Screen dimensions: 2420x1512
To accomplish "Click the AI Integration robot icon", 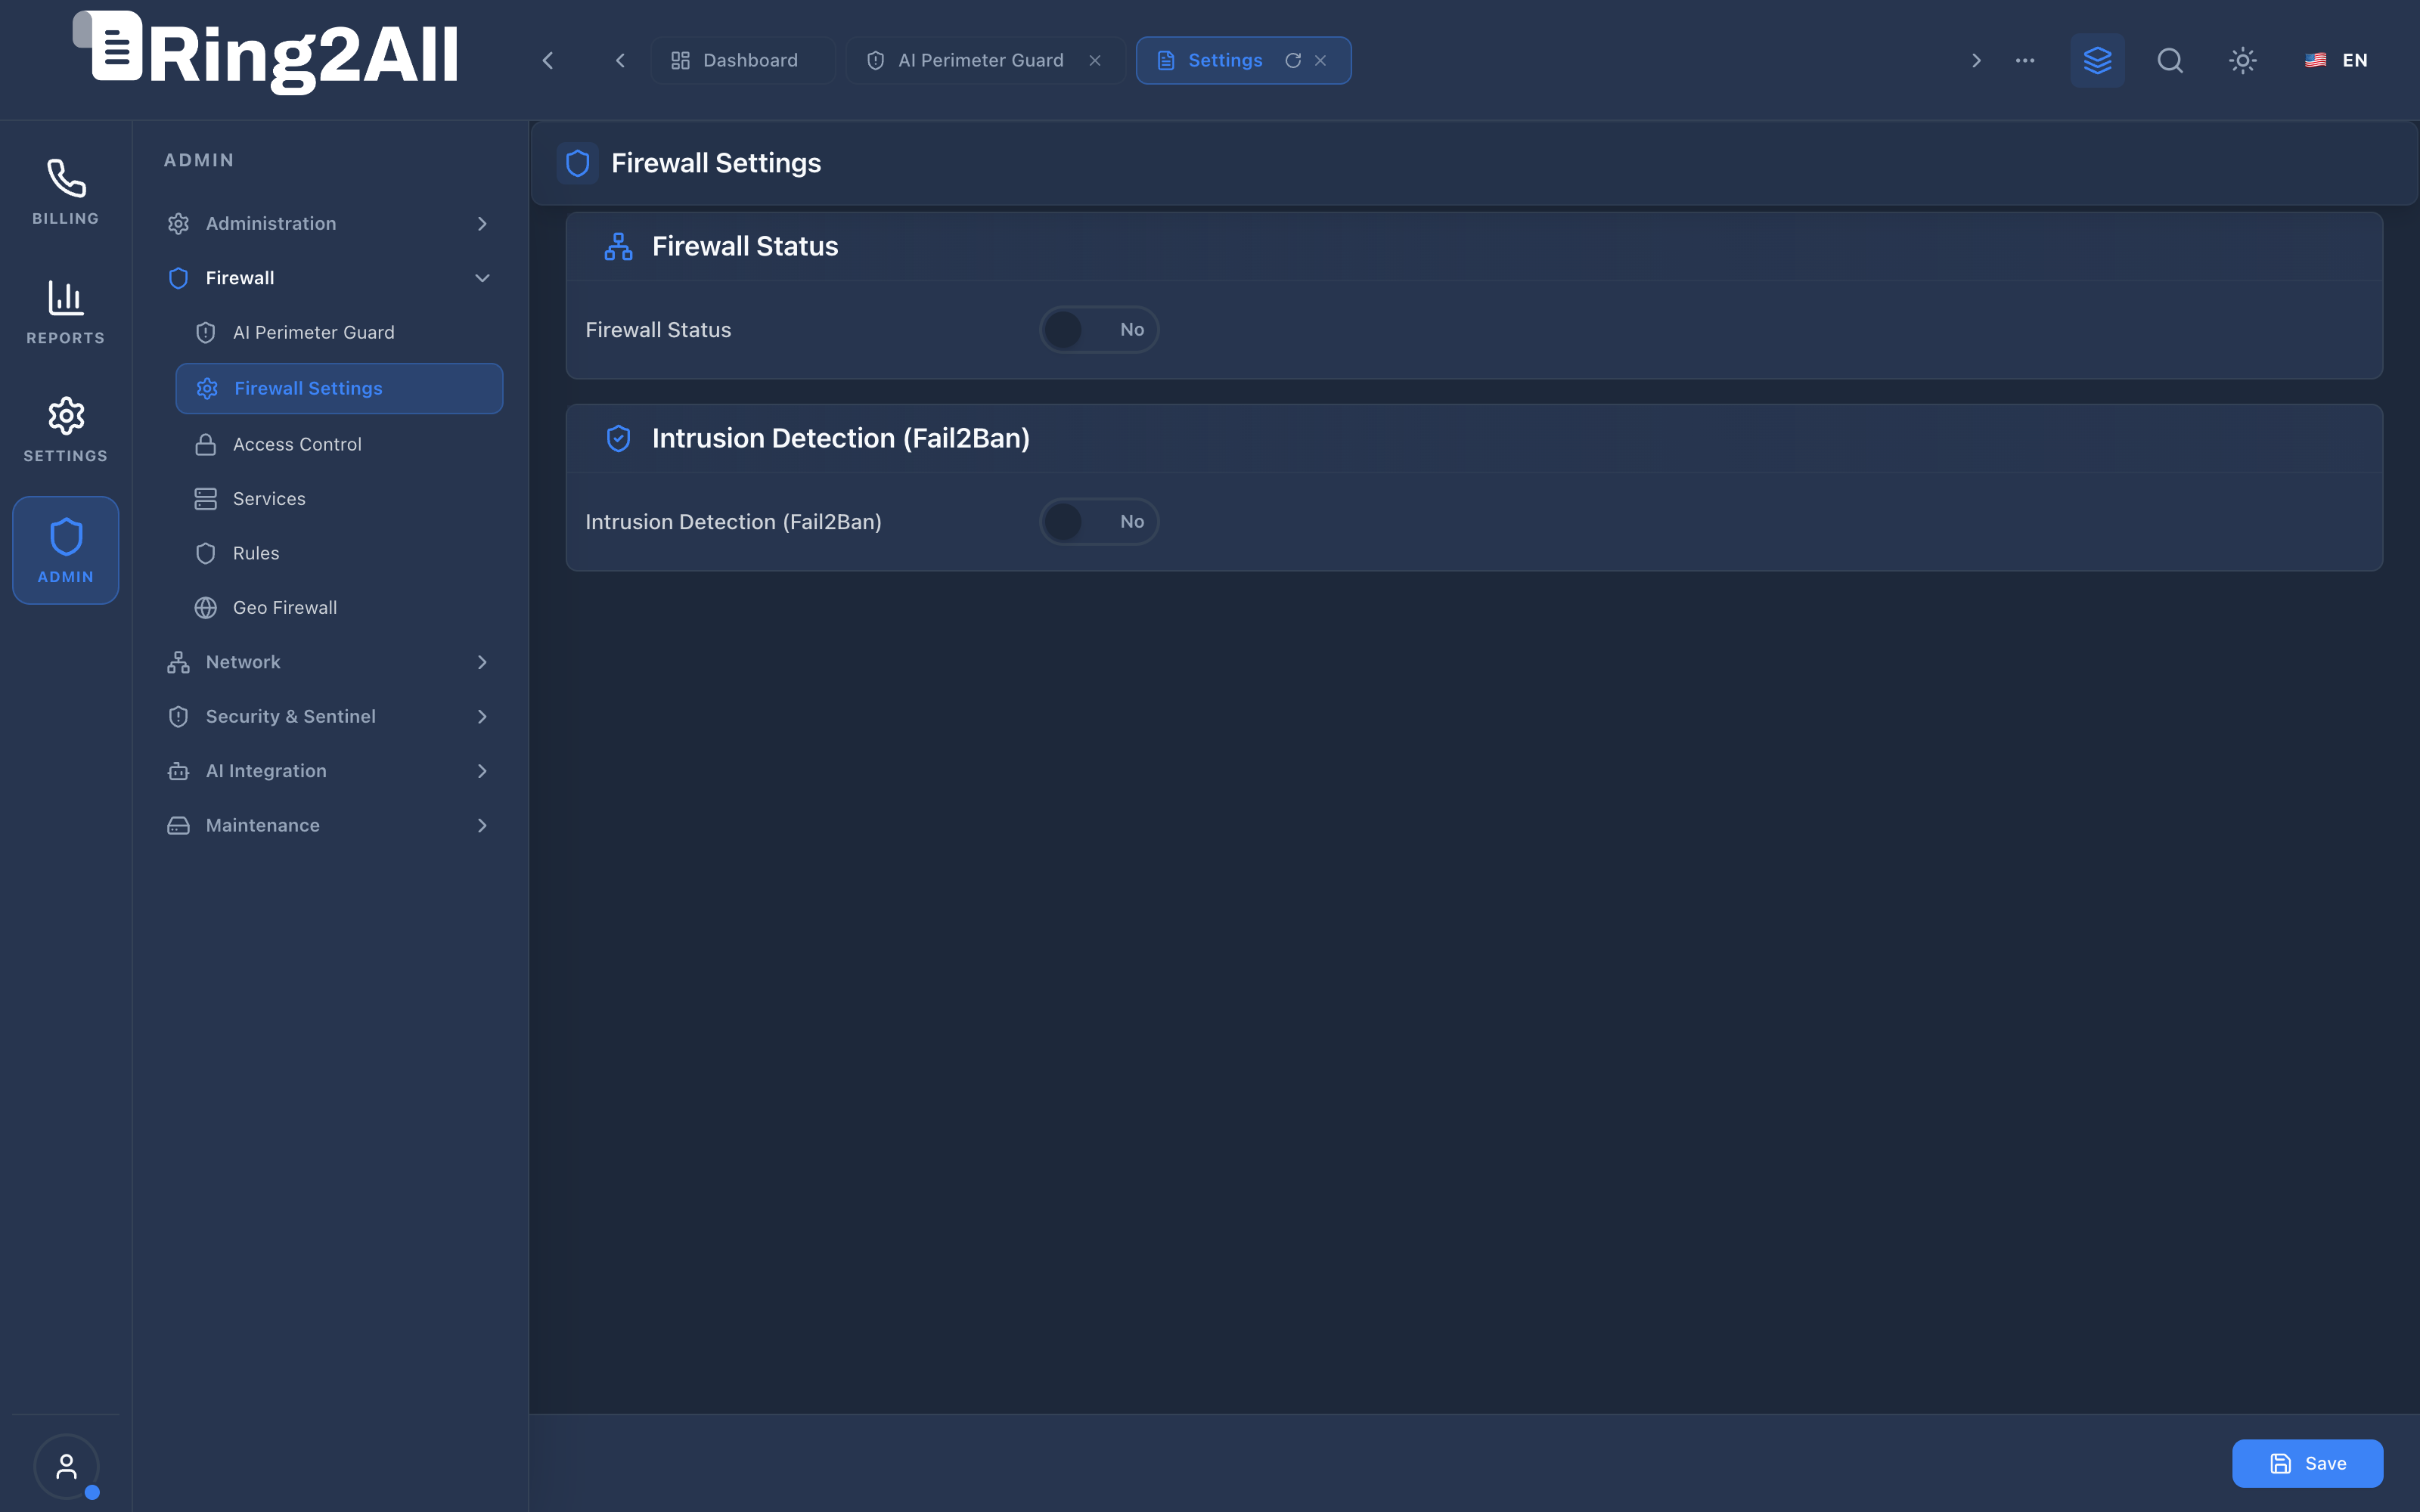I will coord(178,770).
